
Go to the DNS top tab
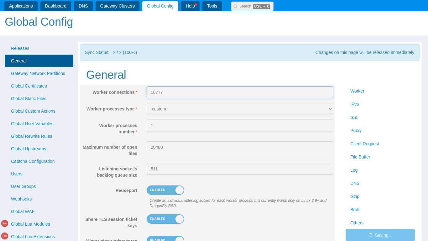[x=83, y=6]
